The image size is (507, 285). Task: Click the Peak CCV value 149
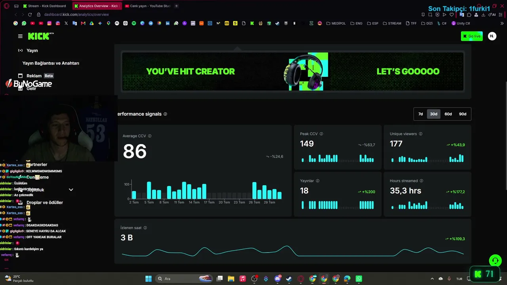tap(307, 144)
